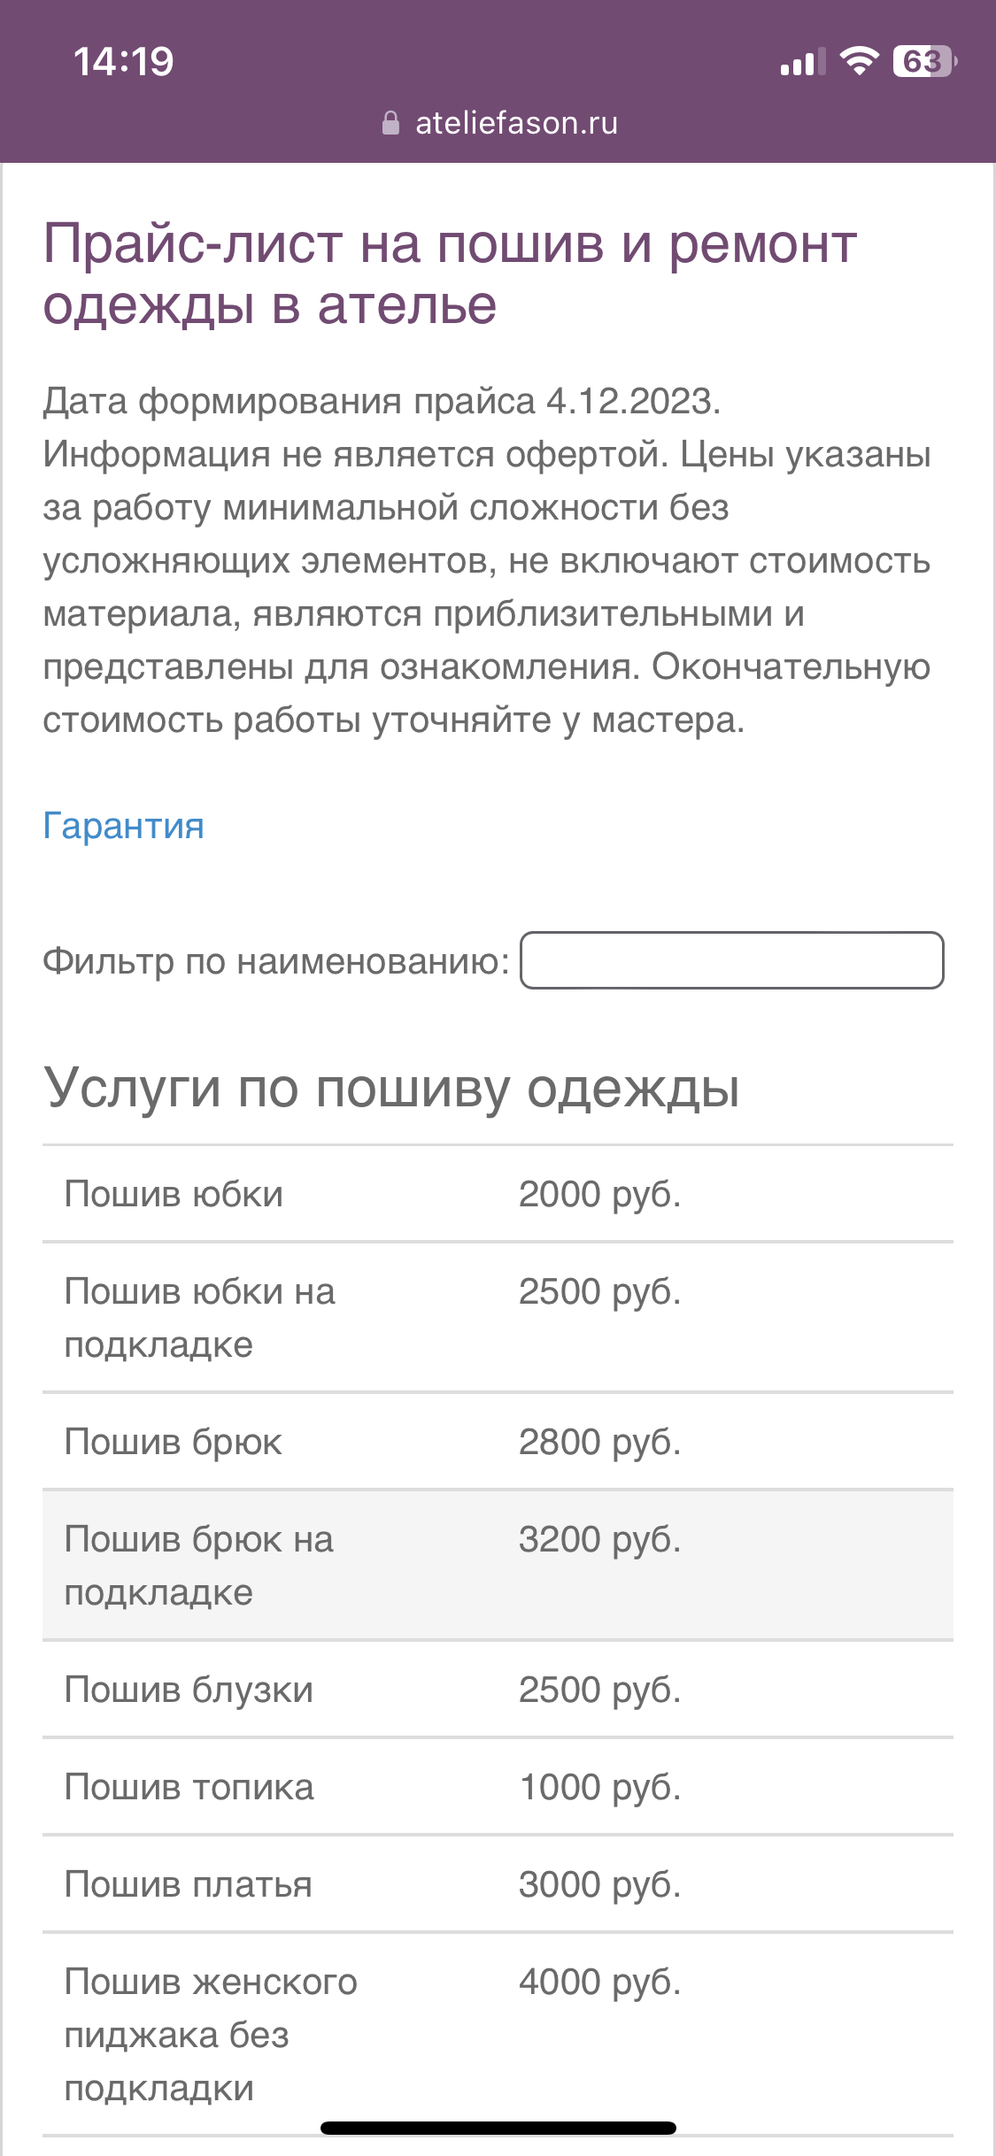Tap the 14:19 clock in status bar
The image size is (996, 2156).
[x=124, y=61]
